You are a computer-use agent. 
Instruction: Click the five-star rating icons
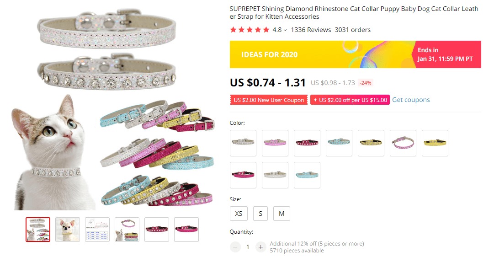click(x=250, y=30)
